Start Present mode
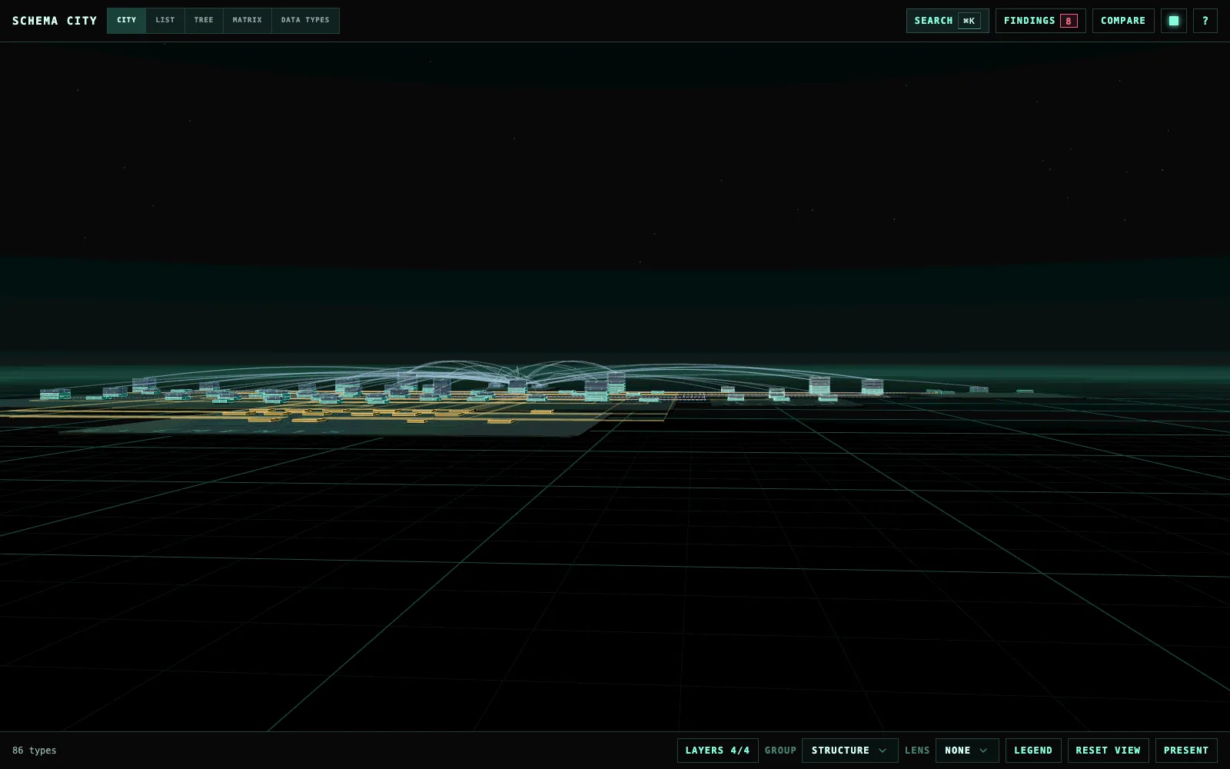 coord(1186,751)
